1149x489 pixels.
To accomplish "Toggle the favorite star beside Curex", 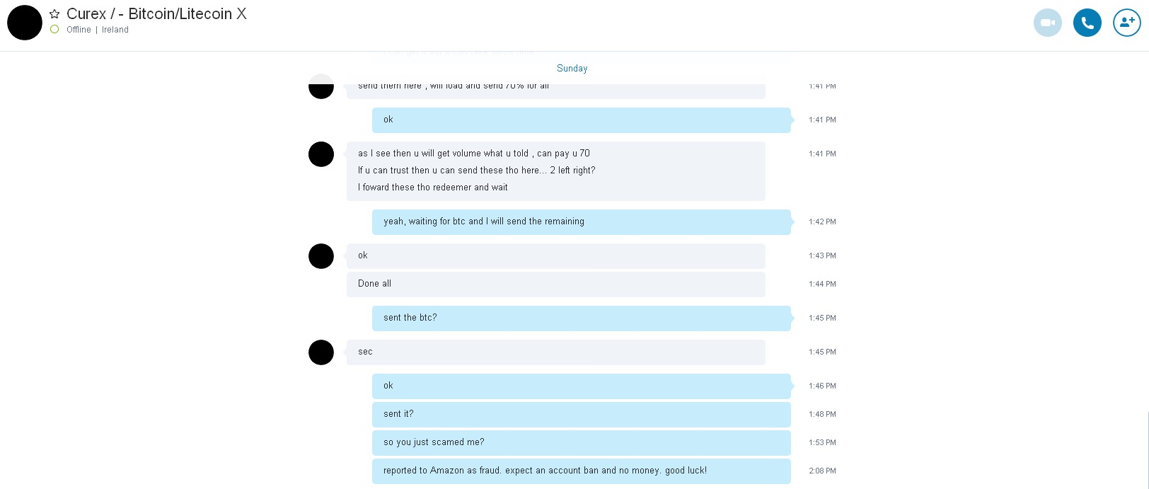I will click(54, 14).
